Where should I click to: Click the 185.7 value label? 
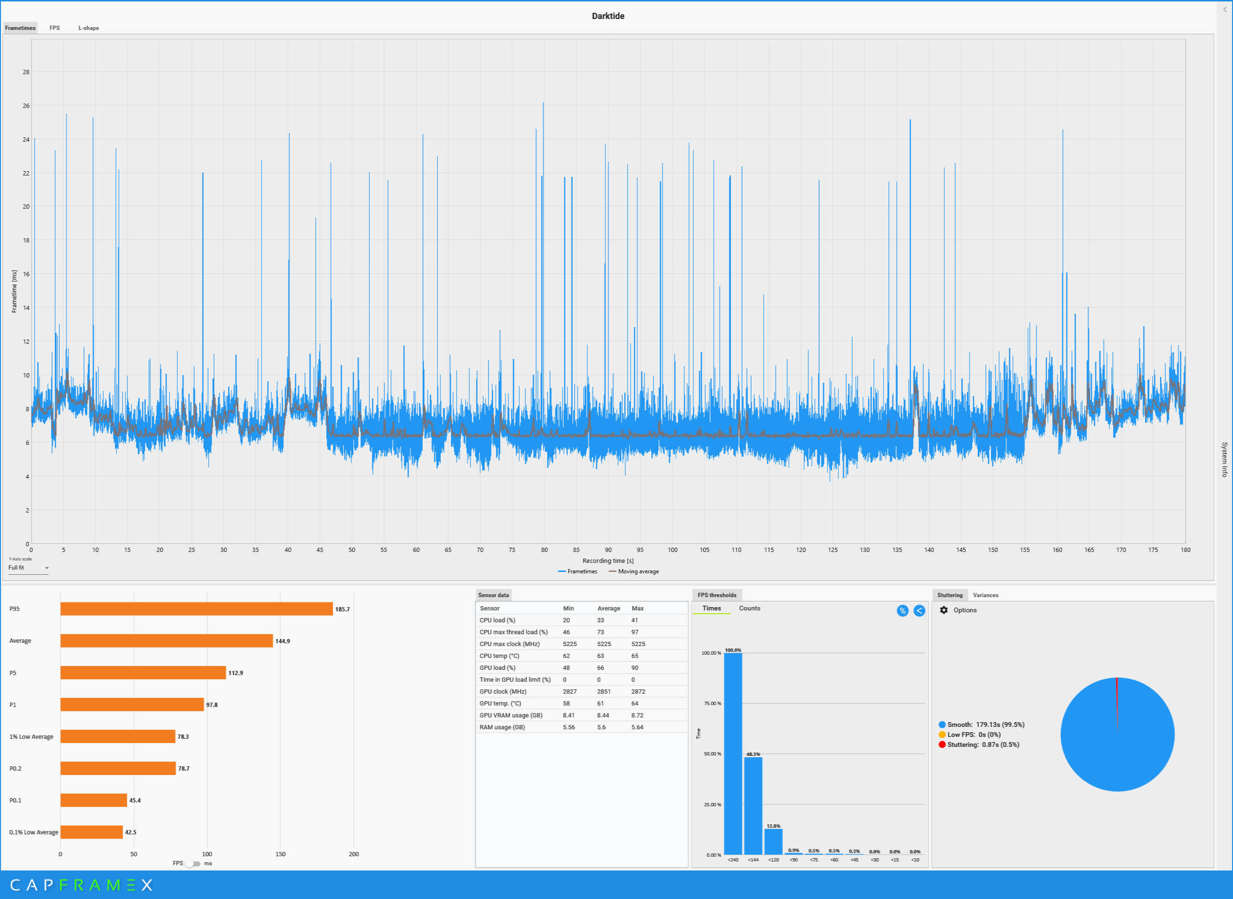[342, 609]
